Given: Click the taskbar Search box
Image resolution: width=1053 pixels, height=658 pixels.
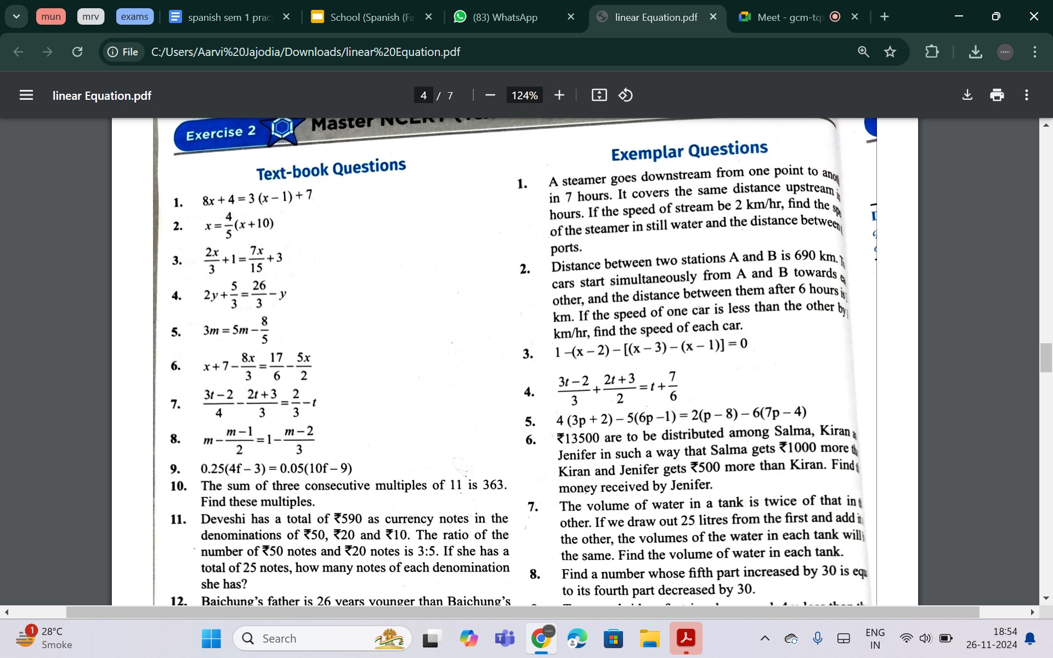Looking at the screenshot, I should click(x=322, y=638).
